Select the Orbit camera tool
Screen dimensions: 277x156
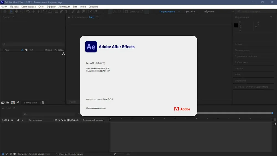tap(28, 11)
